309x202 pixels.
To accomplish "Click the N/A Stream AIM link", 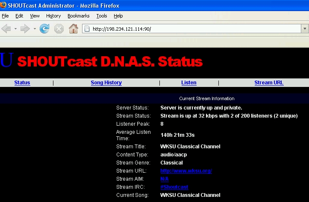I will click(x=165, y=179).
